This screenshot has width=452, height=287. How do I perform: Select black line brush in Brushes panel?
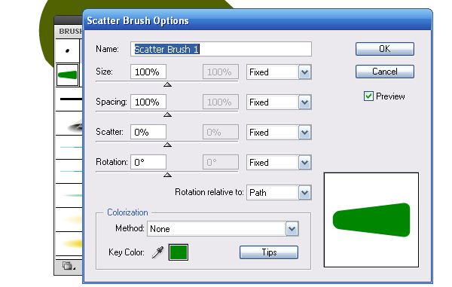pyautogui.click(x=69, y=99)
